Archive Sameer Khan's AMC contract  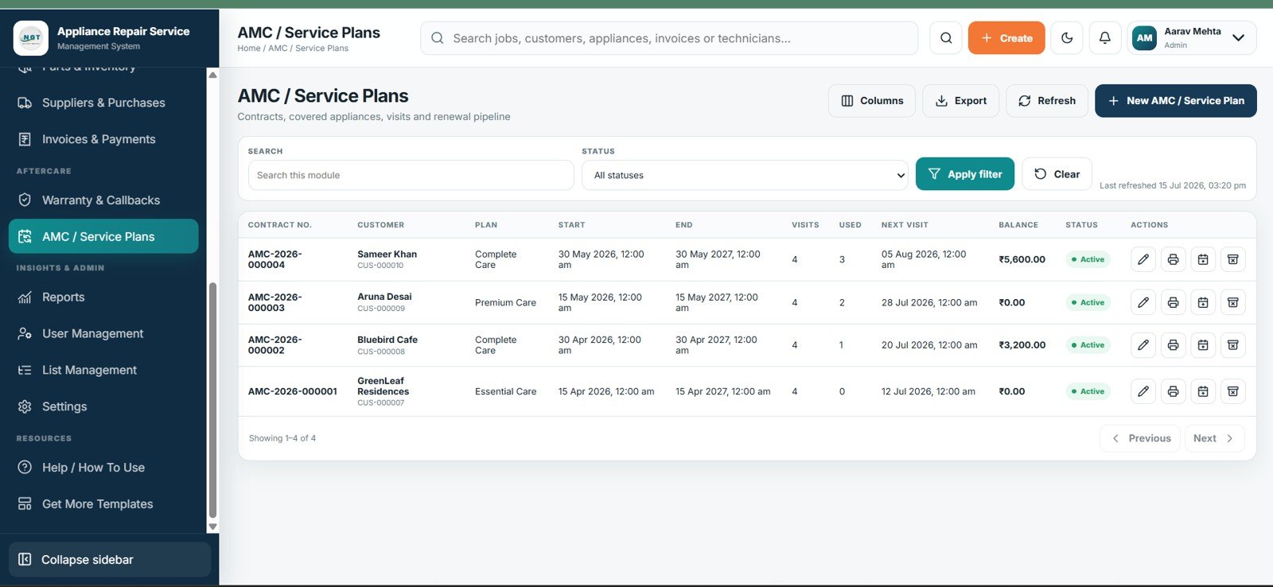click(1232, 259)
